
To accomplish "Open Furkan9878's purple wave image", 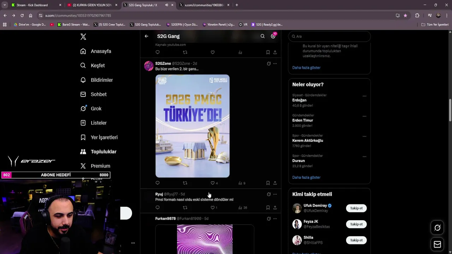I will coord(205,239).
